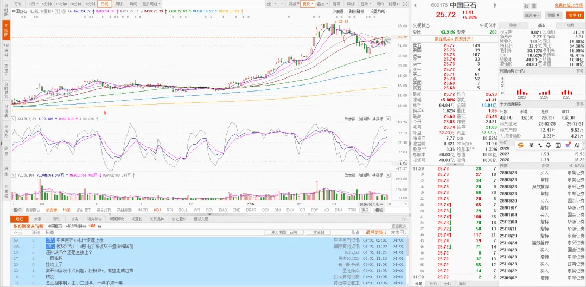
Task: Click the Ai icon in the IME toolbar
Action: 577,145
